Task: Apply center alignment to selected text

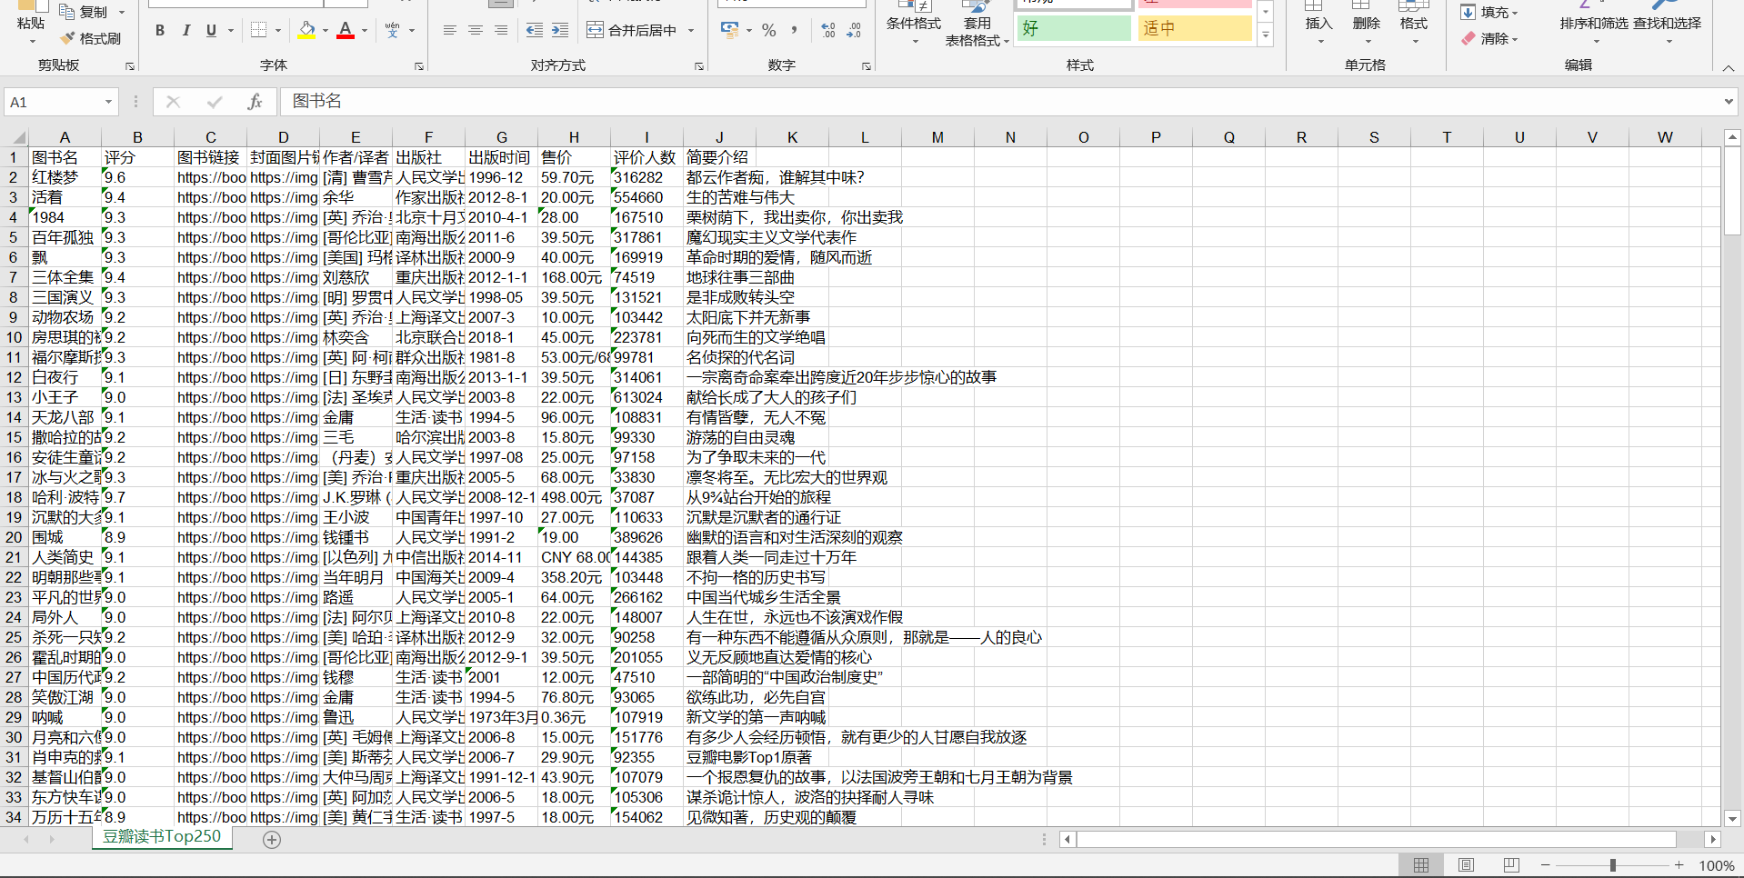Action: coord(476,30)
